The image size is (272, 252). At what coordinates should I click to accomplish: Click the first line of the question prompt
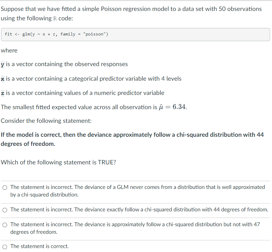coord(131,9)
